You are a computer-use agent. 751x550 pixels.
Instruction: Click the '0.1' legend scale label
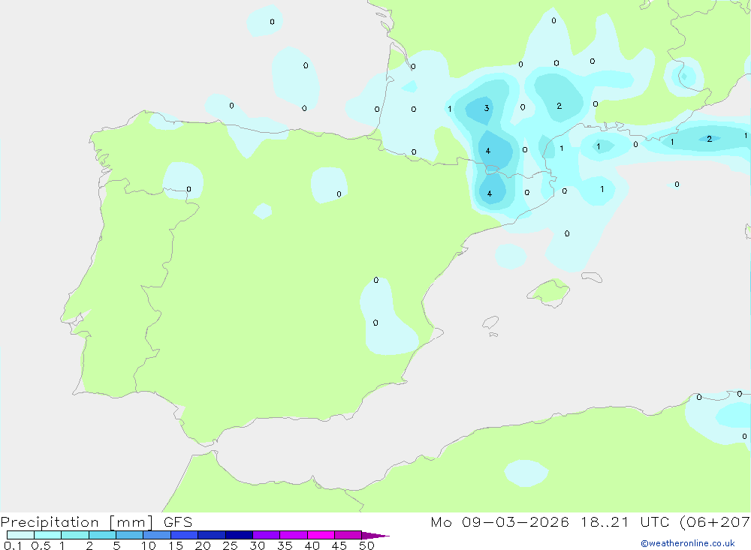pos(13,545)
